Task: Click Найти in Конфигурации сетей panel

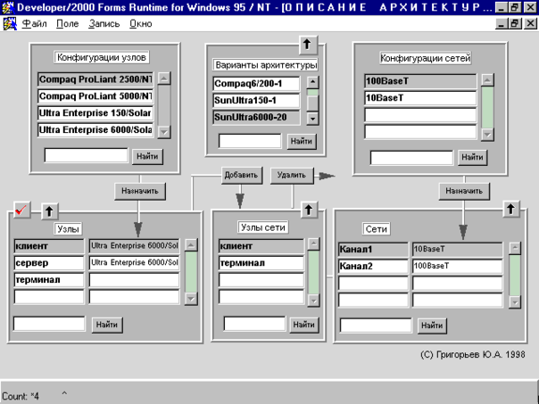Action: click(472, 157)
